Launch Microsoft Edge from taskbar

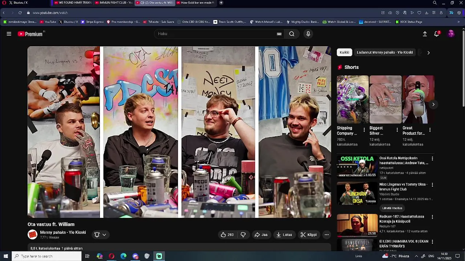point(124,256)
